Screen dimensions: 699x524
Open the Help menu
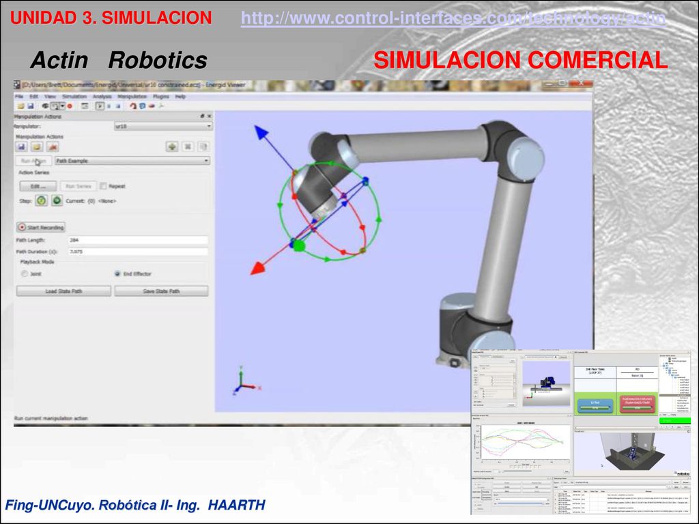(x=180, y=96)
